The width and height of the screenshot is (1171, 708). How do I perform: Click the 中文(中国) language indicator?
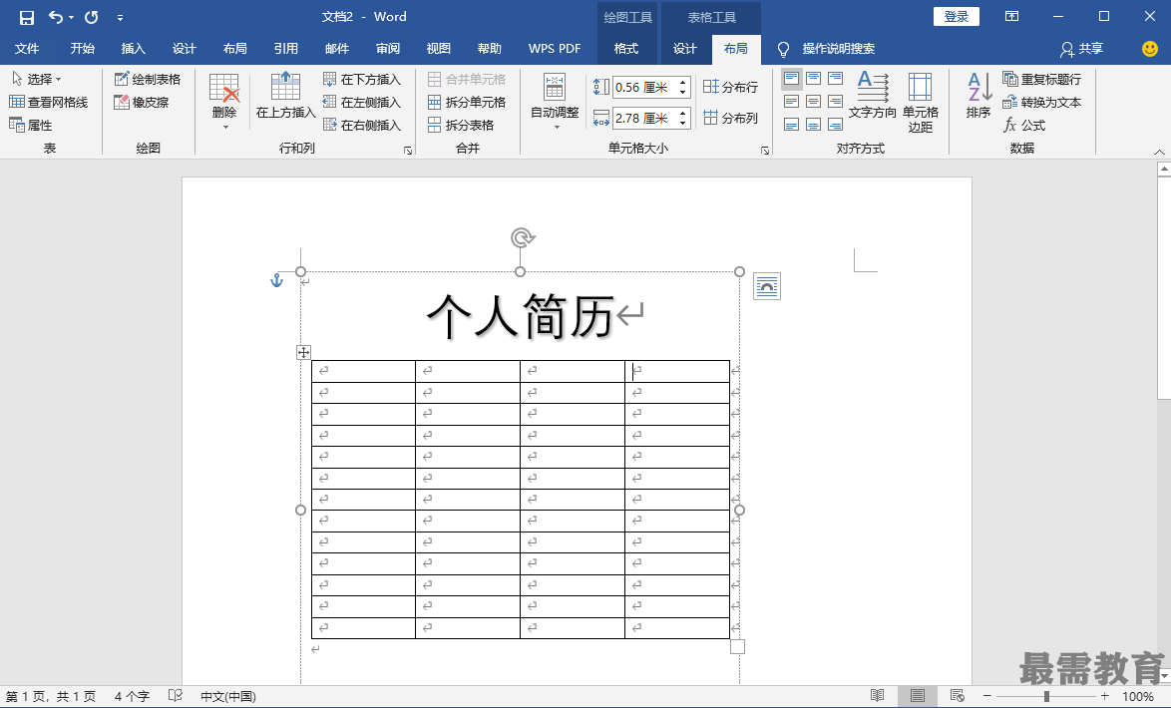227,696
